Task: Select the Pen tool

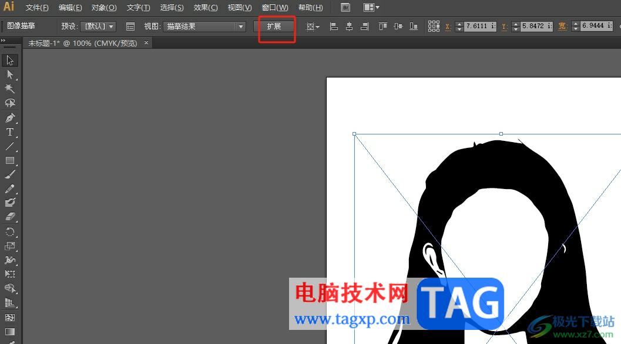Action: [x=10, y=117]
